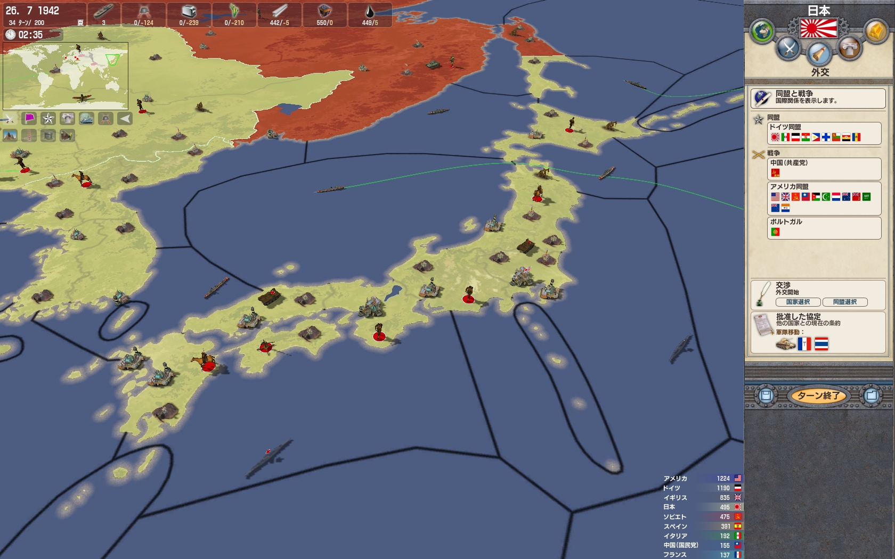The image size is (895, 559).
Task: Toggle the column building map filter
Action: tap(67, 119)
